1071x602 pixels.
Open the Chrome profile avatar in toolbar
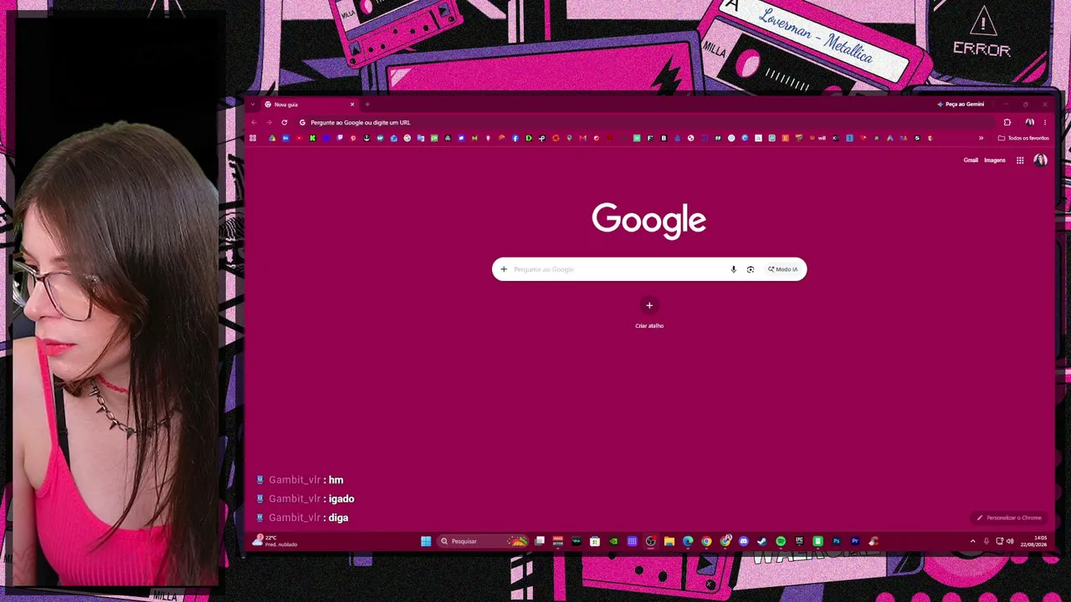(1029, 122)
